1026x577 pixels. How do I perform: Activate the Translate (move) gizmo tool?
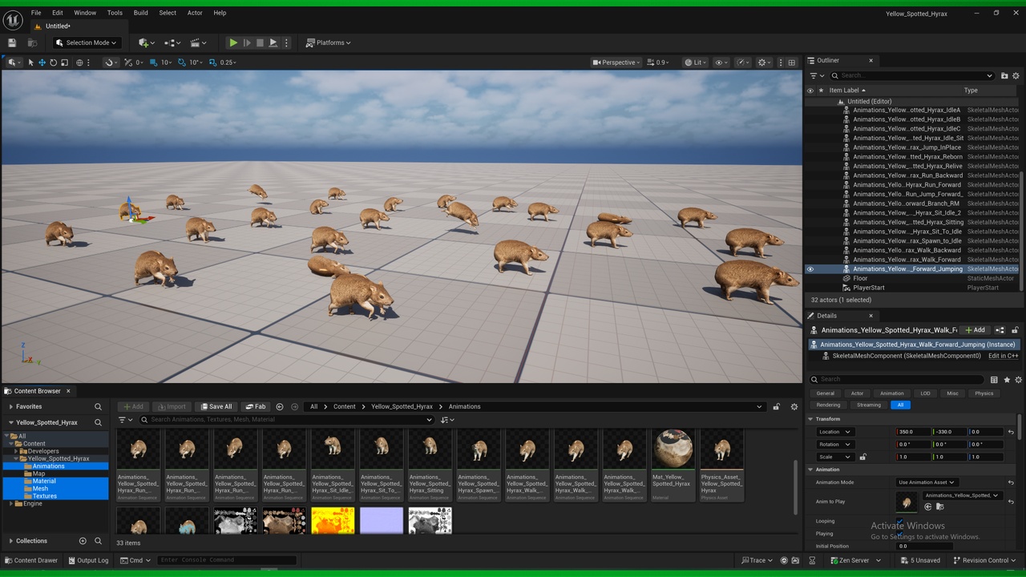[42, 63]
